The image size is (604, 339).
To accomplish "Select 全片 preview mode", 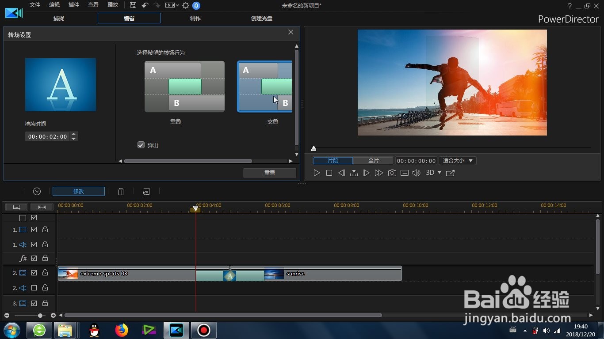I will click(373, 161).
